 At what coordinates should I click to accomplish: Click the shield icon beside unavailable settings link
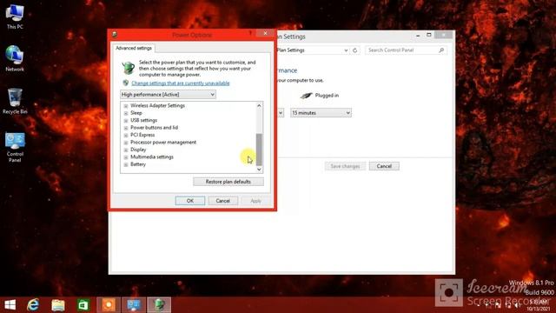point(125,83)
